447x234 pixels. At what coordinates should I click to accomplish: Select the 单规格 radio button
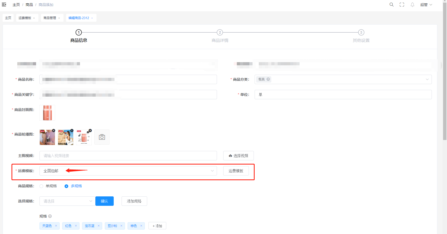[x=41, y=186]
